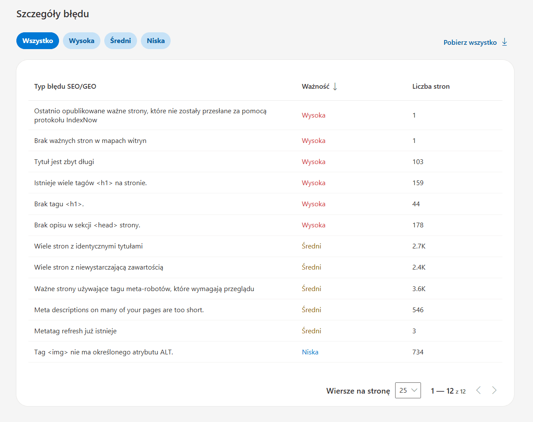Select the Wszystko filter tab

[37, 41]
